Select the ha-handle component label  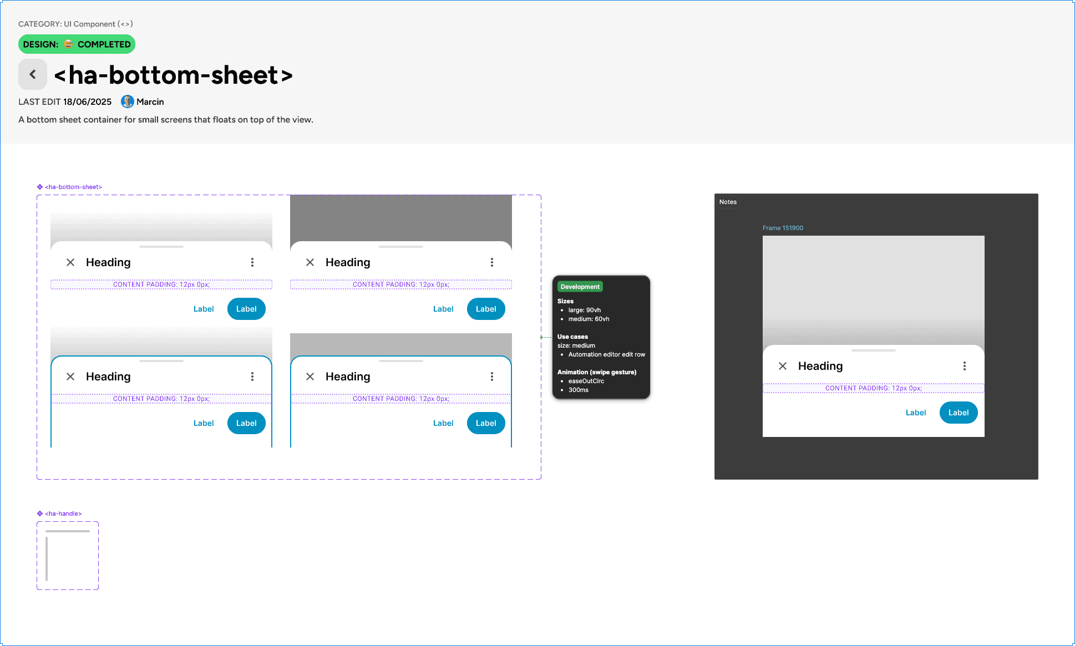(63, 513)
